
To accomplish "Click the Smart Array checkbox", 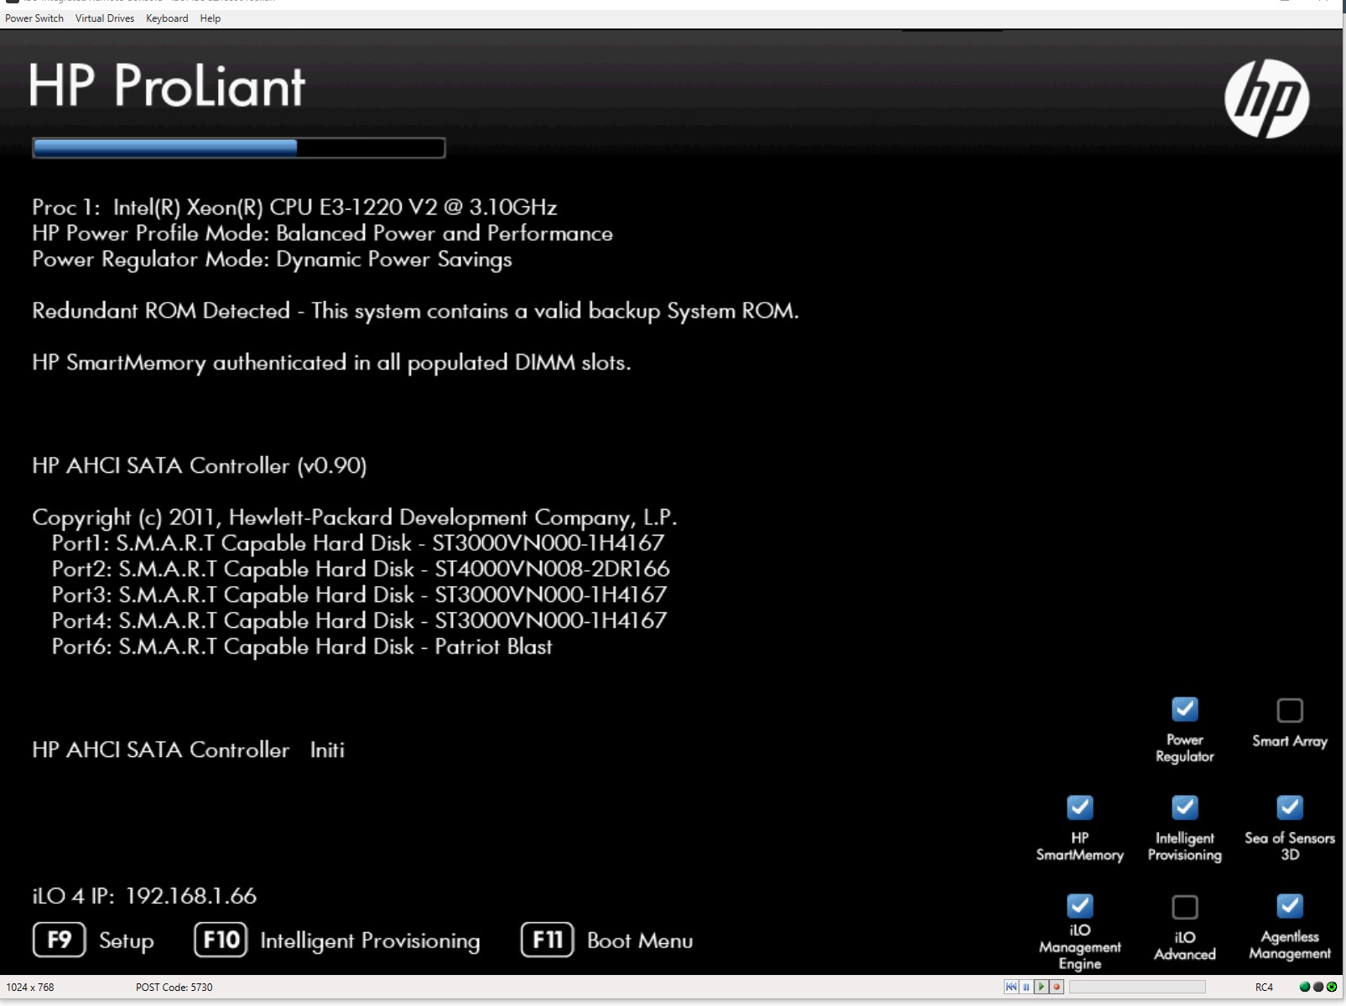I will [x=1290, y=710].
